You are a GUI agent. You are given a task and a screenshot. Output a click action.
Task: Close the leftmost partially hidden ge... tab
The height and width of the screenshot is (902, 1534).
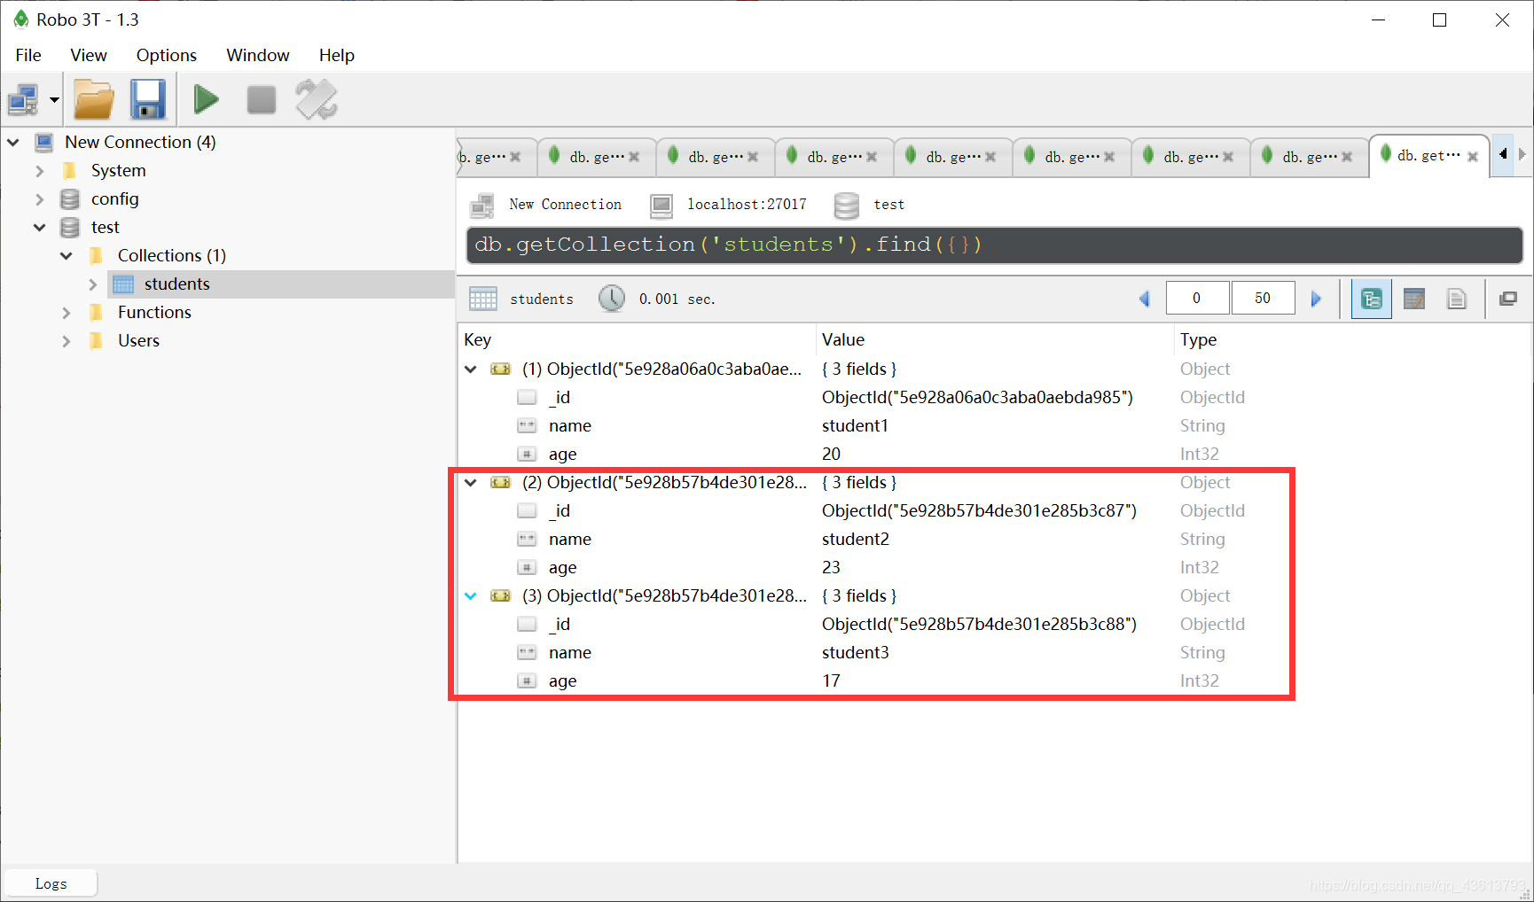[515, 157]
